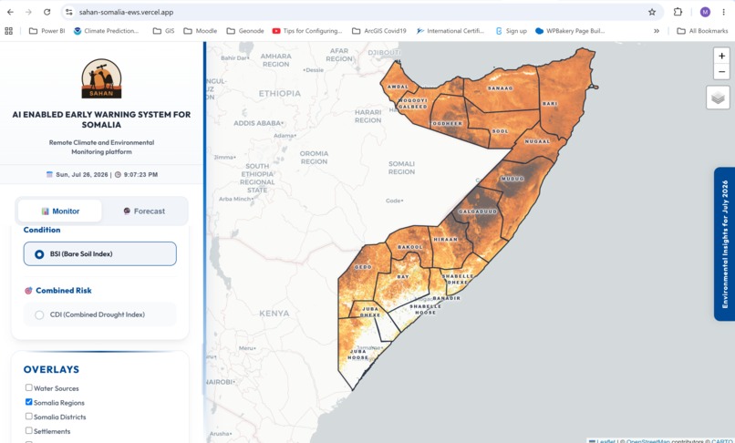Go back with browser back arrow

10,12
